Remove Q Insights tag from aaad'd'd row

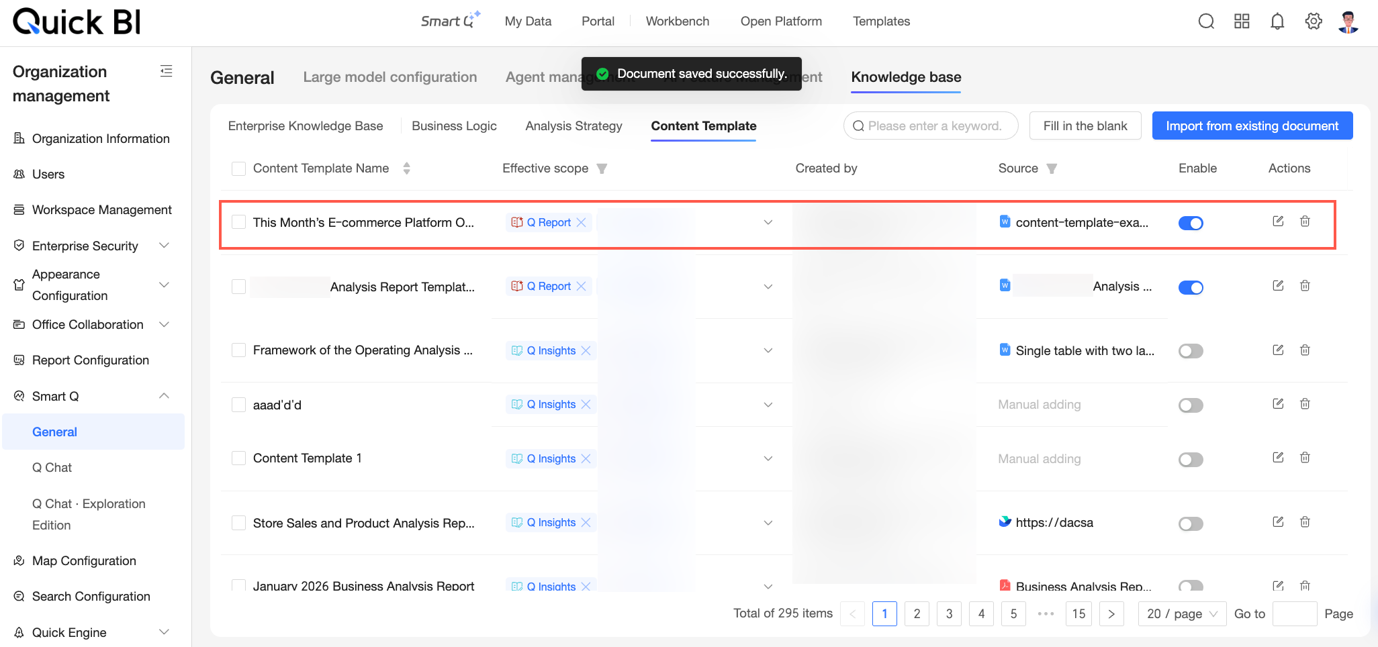tap(586, 405)
